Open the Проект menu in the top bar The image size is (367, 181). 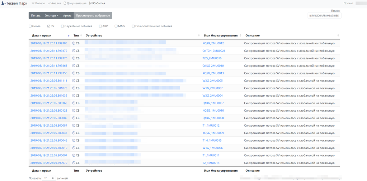pos(348,3)
